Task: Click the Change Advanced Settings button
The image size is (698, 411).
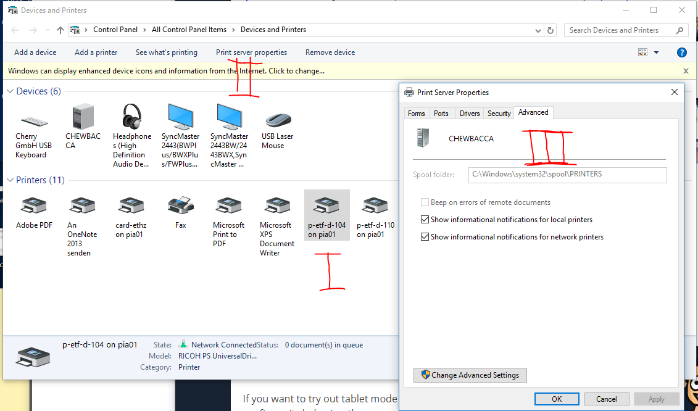Action: pyautogui.click(x=470, y=375)
